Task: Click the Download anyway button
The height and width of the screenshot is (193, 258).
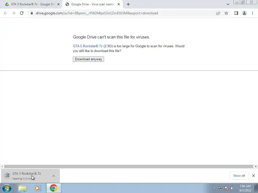Action: point(88,59)
